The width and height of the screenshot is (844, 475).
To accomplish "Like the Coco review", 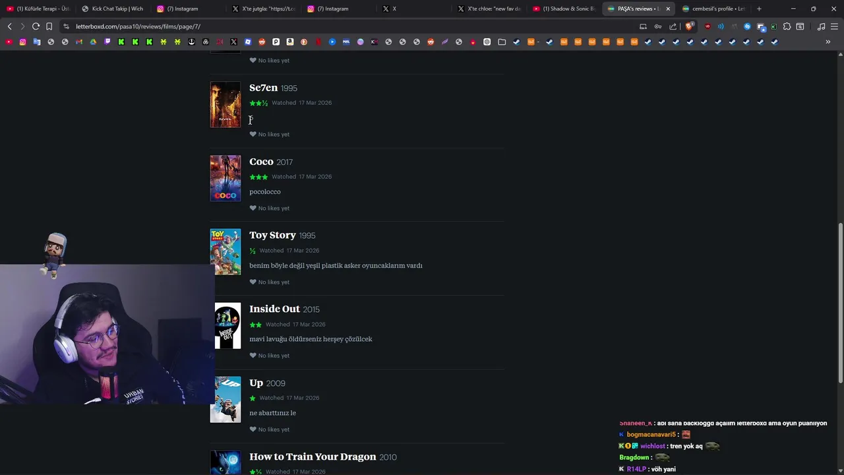I will click(x=253, y=208).
